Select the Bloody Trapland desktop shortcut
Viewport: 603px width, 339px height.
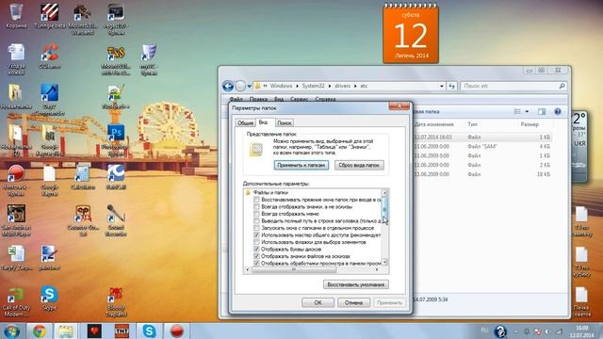(x=115, y=302)
